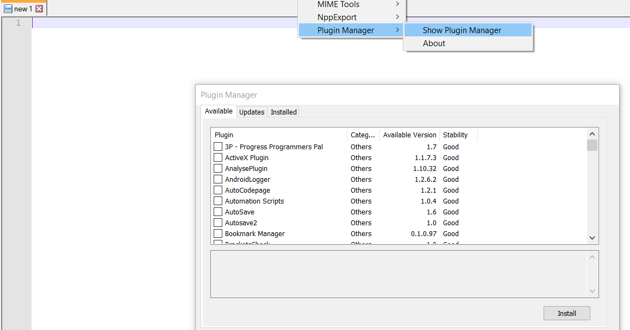Check the Bookmark Manager checkbox

click(x=218, y=233)
